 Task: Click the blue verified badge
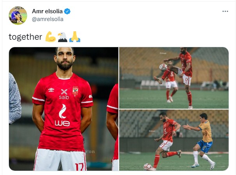tap(67, 11)
